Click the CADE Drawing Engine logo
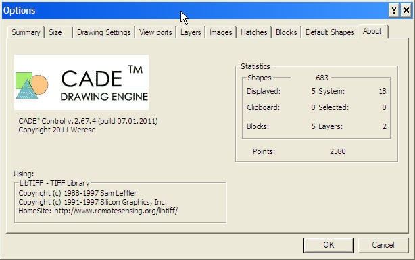The width and height of the screenshot is (415, 260). click(x=81, y=82)
